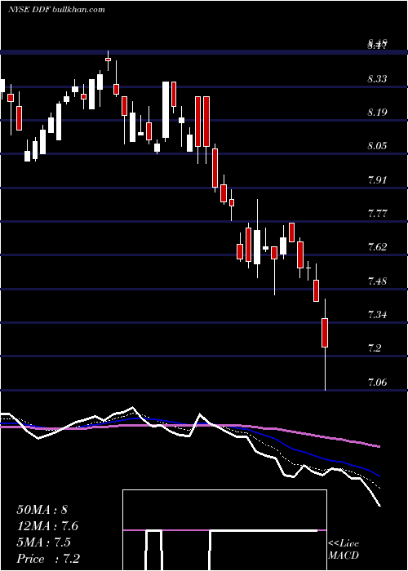The height and width of the screenshot is (571, 408).
Task: Click the 50MA : 8 reading
Action: 42,510
